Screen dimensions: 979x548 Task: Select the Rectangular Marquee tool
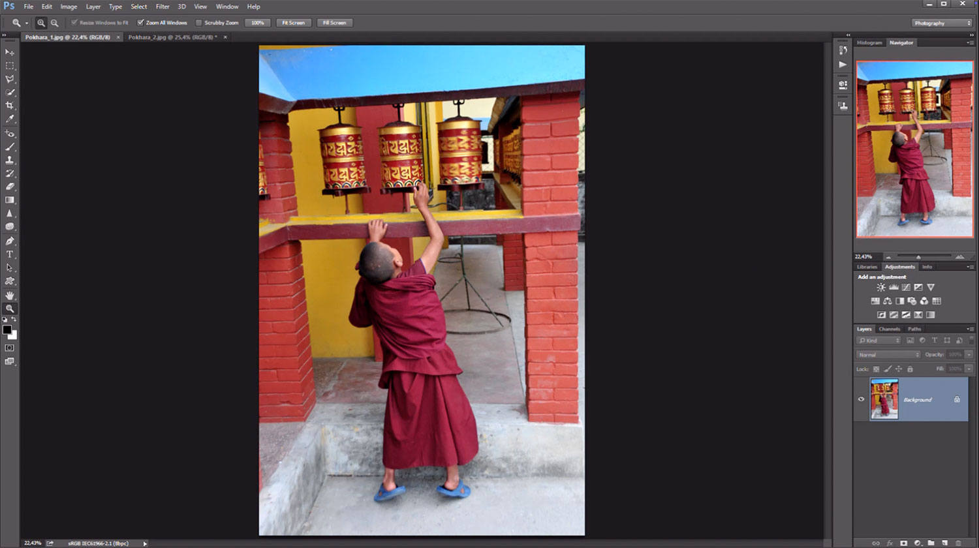(x=10, y=66)
